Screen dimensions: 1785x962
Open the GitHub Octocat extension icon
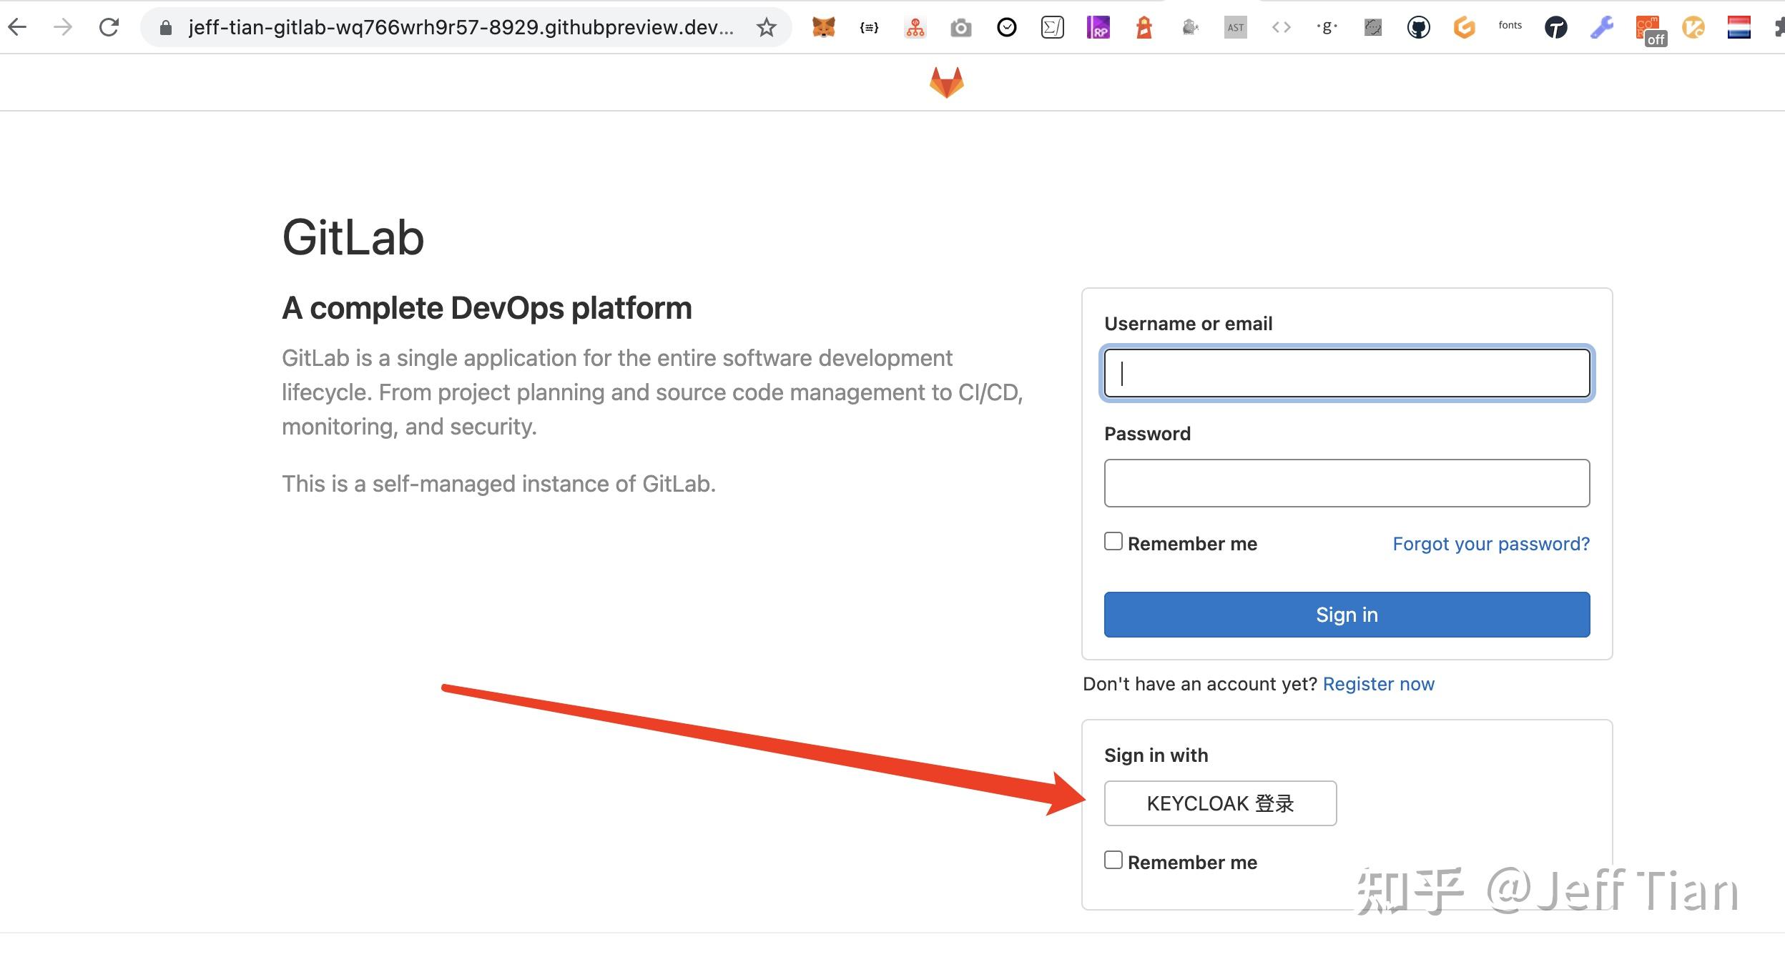[1419, 28]
